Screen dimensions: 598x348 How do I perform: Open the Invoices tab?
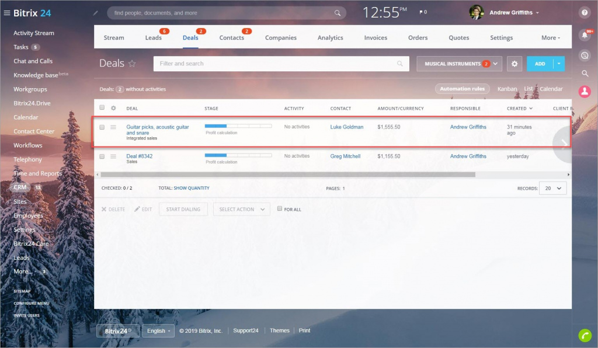point(376,38)
